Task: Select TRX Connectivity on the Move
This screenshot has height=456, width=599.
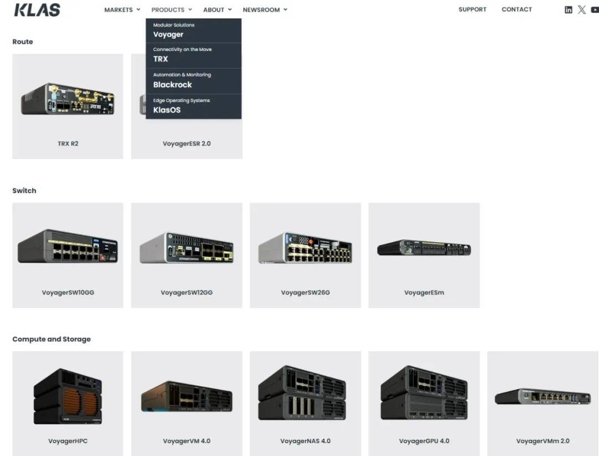Action: click(x=160, y=59)
